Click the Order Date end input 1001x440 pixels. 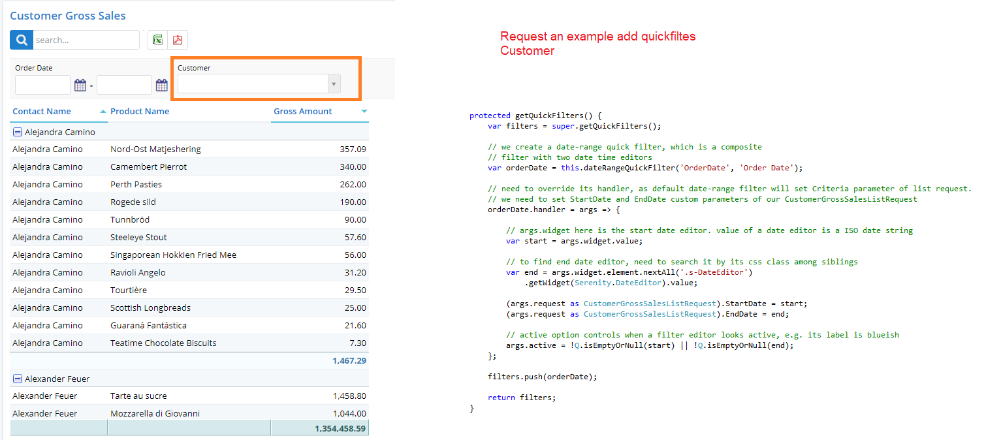[124, 85]
